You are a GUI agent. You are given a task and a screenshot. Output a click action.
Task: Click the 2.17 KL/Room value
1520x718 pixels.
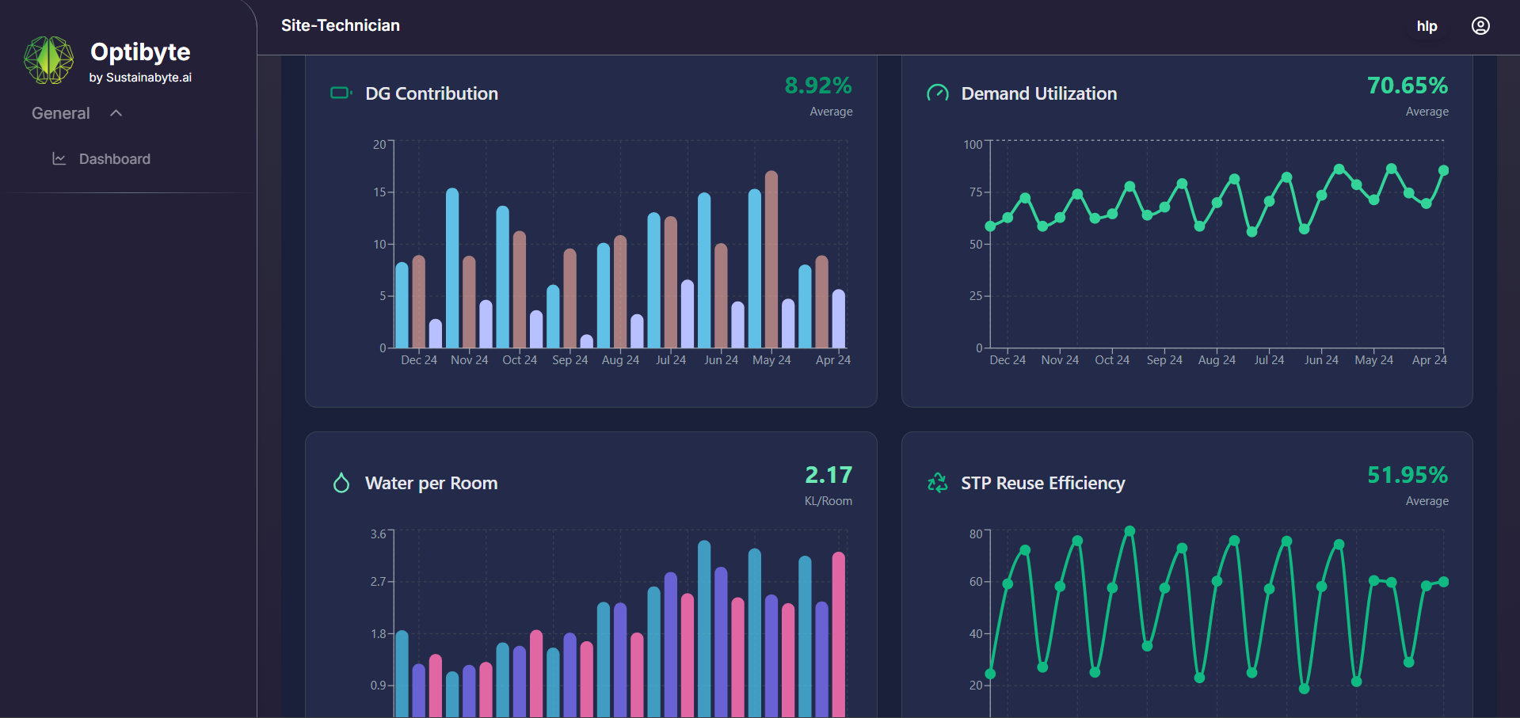point(829,475)
